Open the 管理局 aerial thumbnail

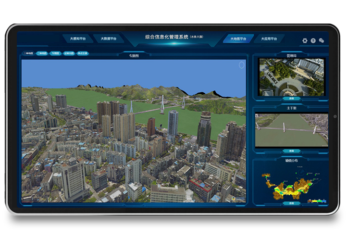click(291, 76)
